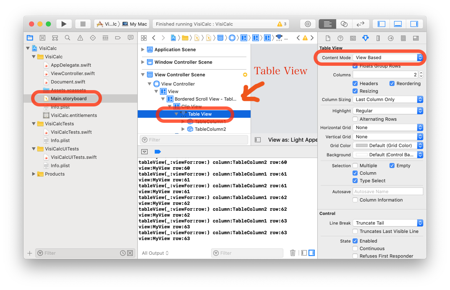Adjust the Columns count stepper
Image resolution: width=450 pixels, height=290 pixels.
[421, 75]
